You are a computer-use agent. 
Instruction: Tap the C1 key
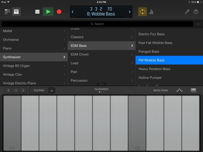click(12, 123)
